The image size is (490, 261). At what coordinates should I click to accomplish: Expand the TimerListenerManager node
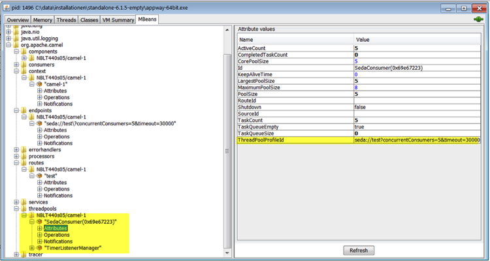click(x=32, y=247)
